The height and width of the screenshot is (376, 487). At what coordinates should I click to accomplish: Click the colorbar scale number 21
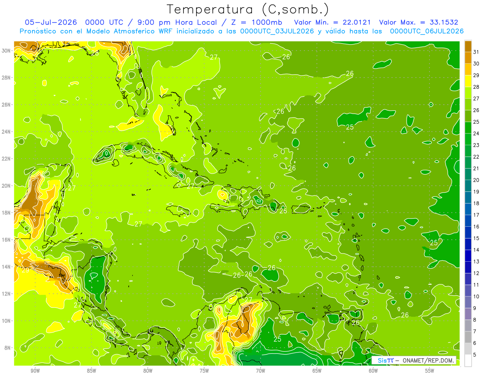(x=476, y=168)
